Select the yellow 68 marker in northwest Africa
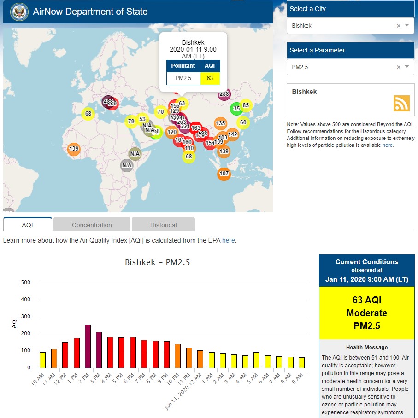Image resolution: width=418 pixels, height=418 pixels. [88, 114]
